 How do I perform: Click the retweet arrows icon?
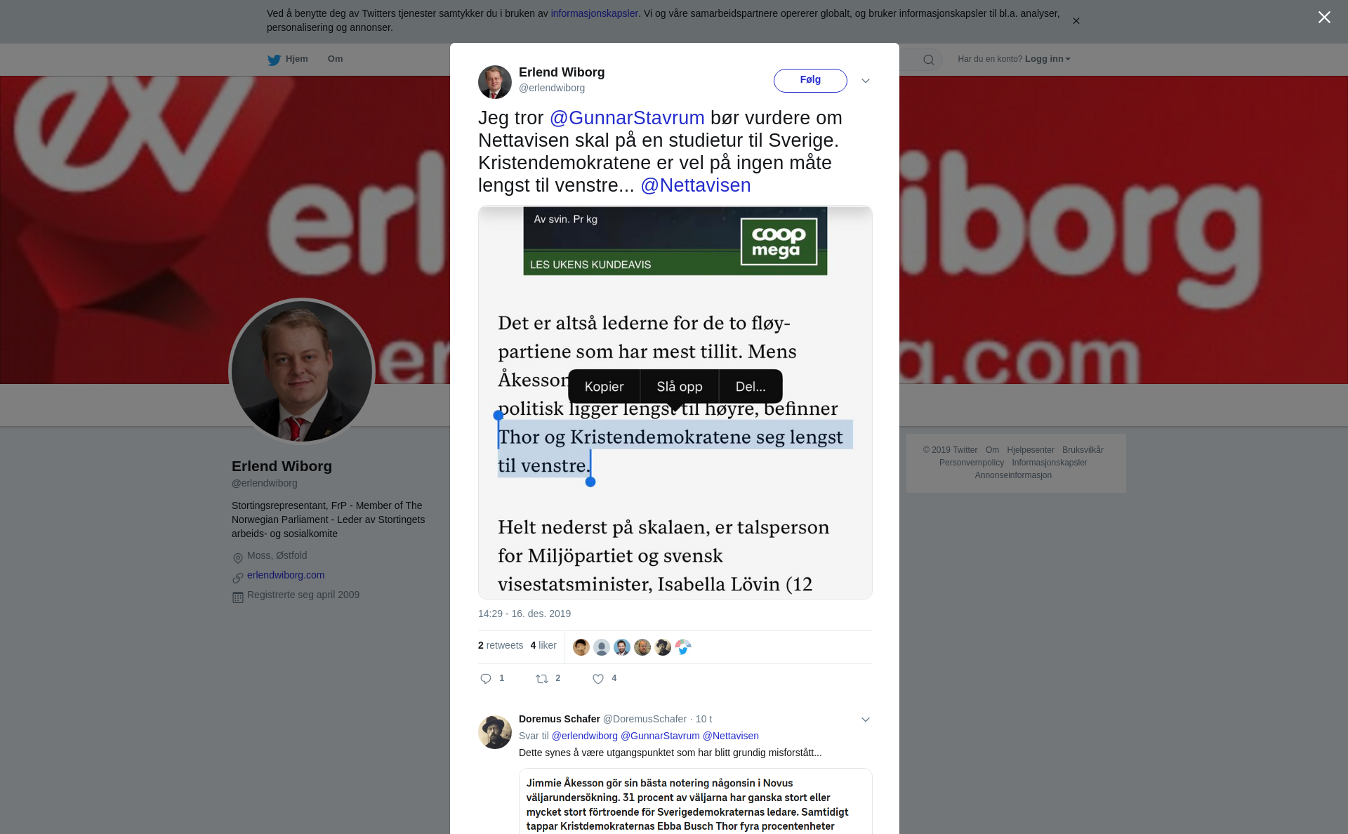pyautogui.click(x=542, y=679)
